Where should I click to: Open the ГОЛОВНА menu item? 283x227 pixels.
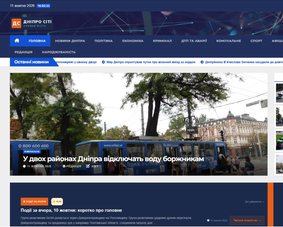[37, 41]
